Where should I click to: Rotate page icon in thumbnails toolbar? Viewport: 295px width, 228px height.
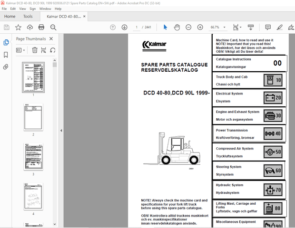(52, 50)
